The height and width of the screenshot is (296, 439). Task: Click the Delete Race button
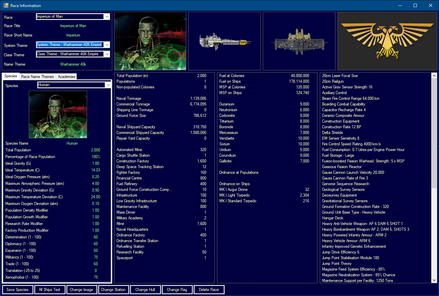coord(209,290)
